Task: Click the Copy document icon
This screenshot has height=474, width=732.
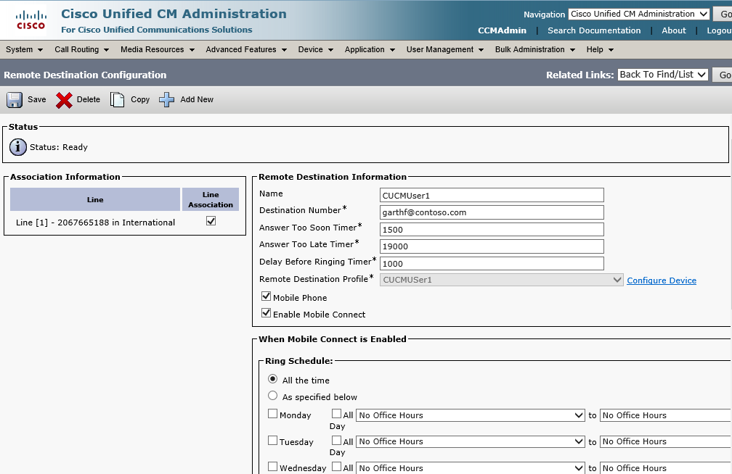Action: pos(117,100)
